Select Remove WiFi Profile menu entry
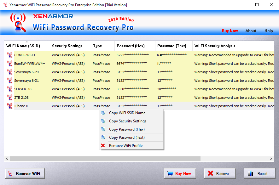 [x=131, y=146]
